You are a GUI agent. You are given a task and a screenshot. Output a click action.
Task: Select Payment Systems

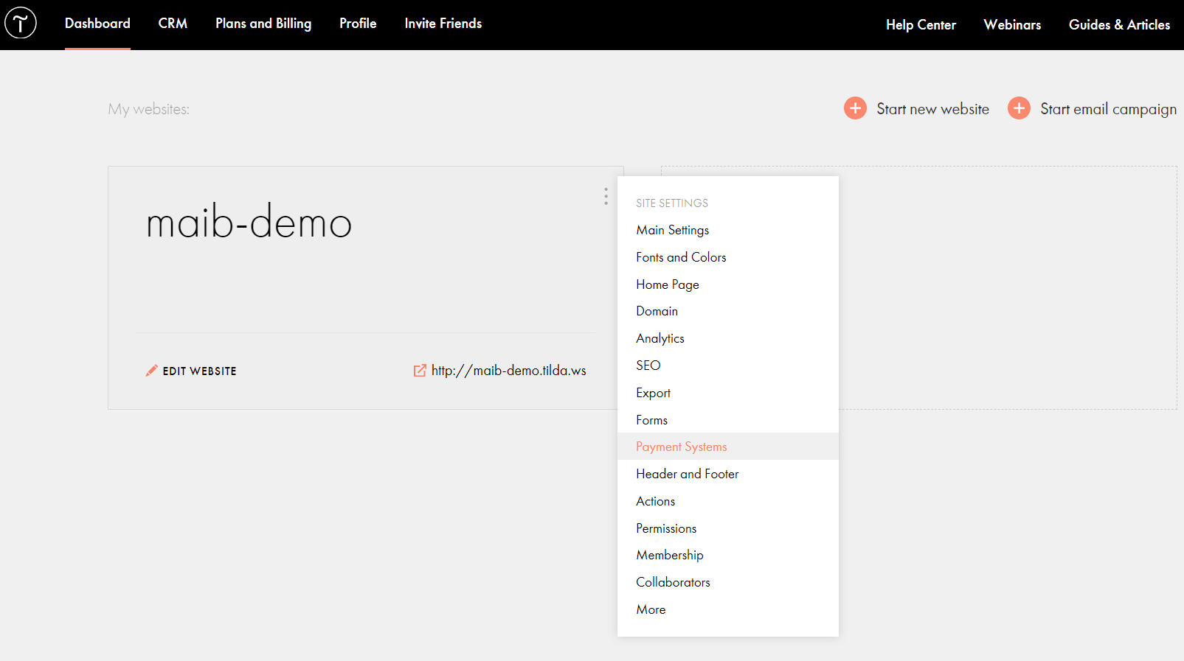728,447
